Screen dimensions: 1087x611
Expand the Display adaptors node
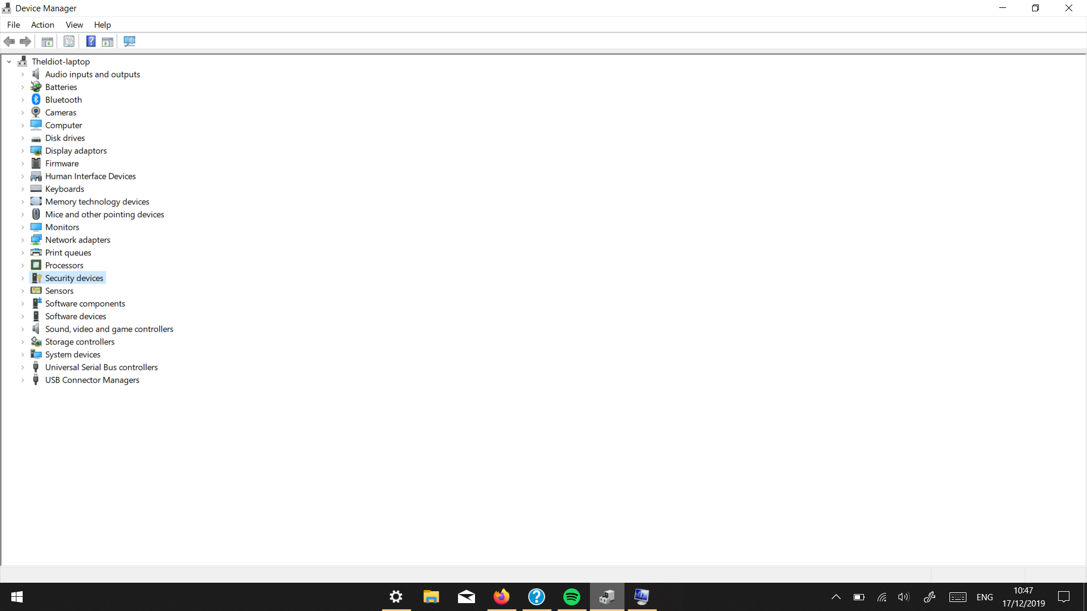(23, 151)
